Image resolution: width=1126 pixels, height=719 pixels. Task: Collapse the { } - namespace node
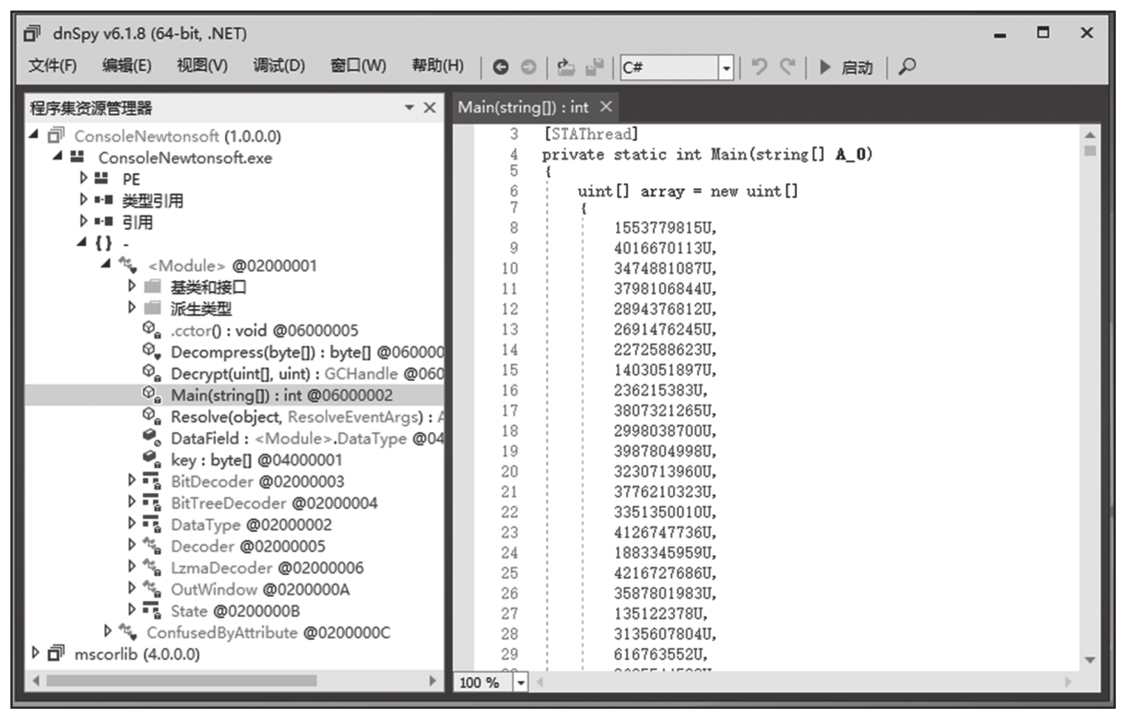pyautogui.click(x=81, y=243)
